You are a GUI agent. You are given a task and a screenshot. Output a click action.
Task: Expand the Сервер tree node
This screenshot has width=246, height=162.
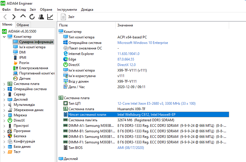(x=4, y=95)
